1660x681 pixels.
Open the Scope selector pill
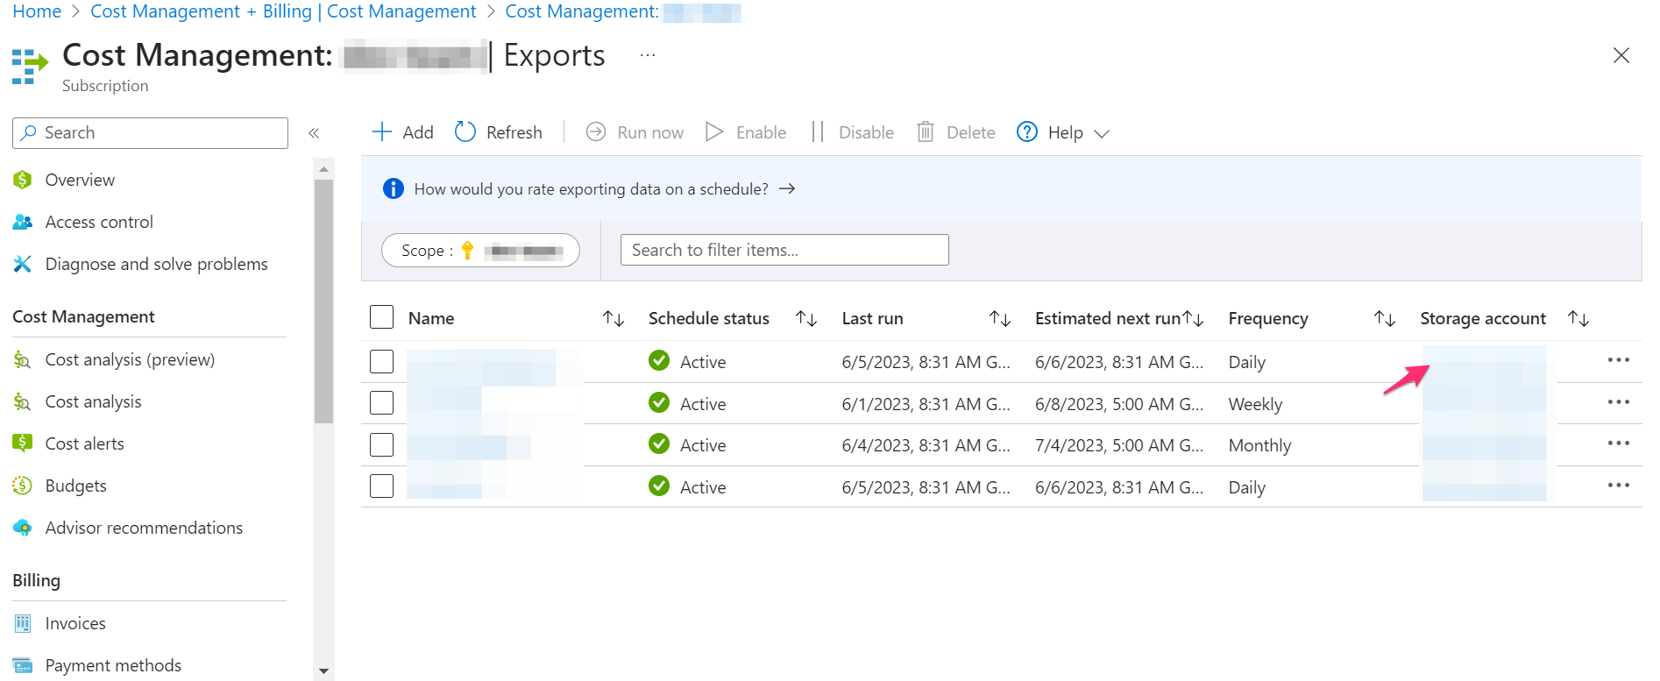480,251
